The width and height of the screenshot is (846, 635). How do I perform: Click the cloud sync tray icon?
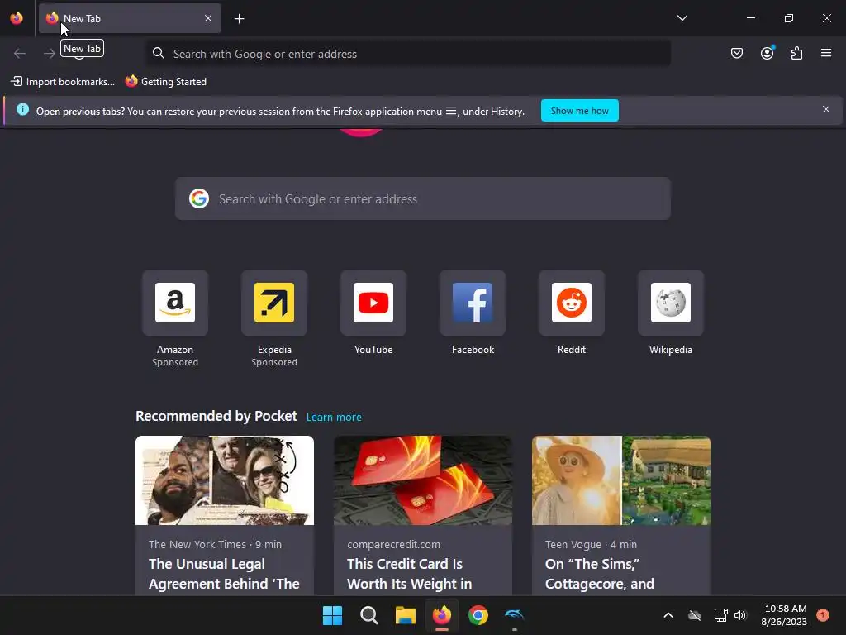(x=695, y=615)
